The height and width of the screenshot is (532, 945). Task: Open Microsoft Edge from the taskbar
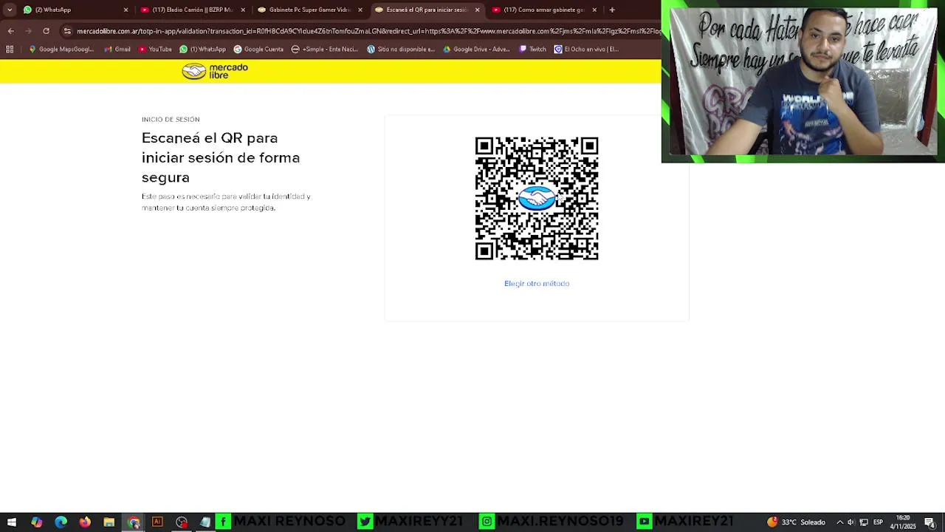click(61, 522)
